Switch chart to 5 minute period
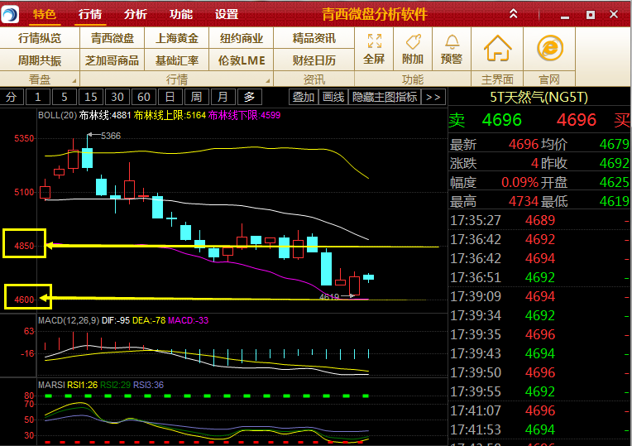 (x=65, y=97)
